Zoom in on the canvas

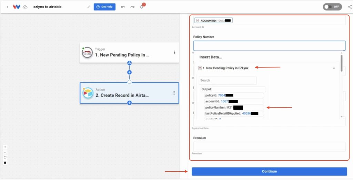[5, 147]
